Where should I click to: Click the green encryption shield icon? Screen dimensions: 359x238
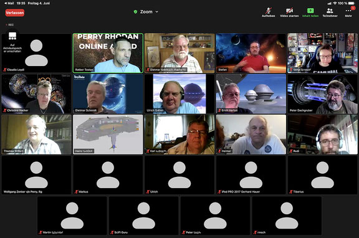coord(135,12)
